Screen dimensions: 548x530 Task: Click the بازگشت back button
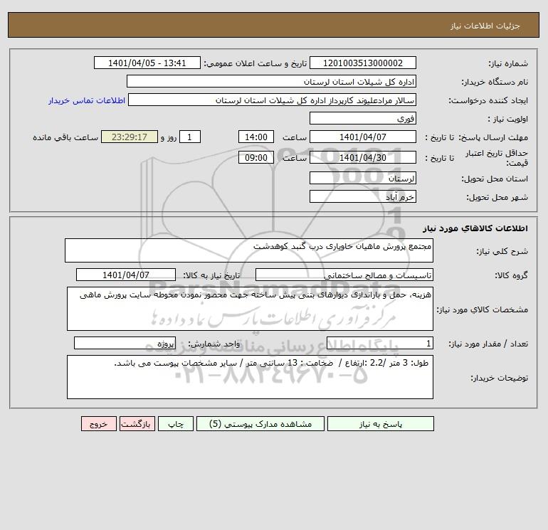(137, 423)
